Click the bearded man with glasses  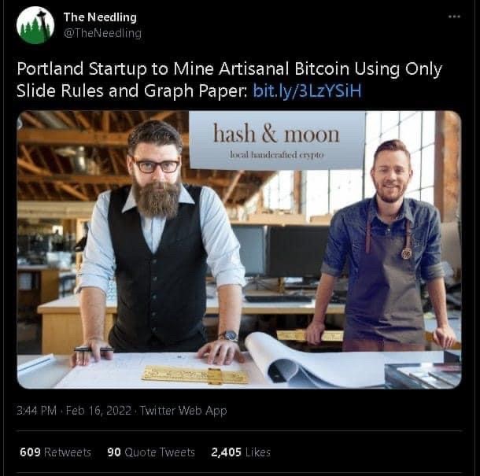pos(157,242)
